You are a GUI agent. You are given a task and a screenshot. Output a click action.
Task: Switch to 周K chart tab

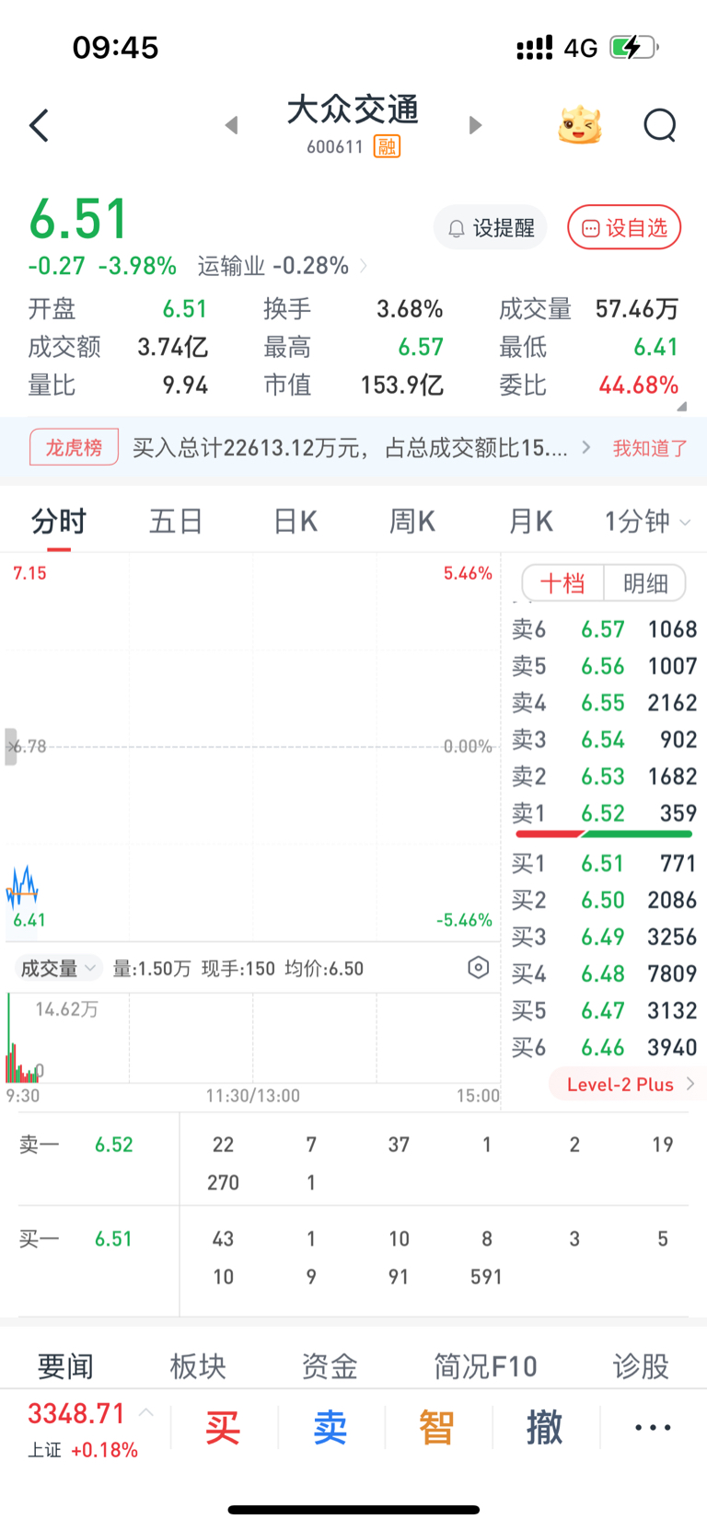[411, 522]
